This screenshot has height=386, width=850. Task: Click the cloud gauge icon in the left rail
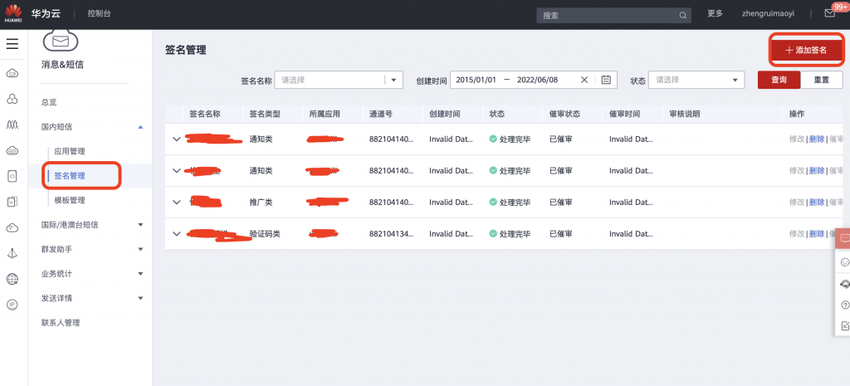tap(12, 227)
